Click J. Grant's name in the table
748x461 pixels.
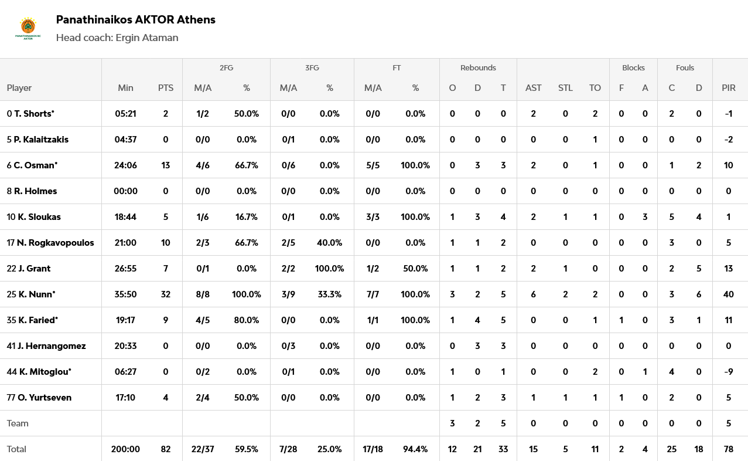[34, 269]
